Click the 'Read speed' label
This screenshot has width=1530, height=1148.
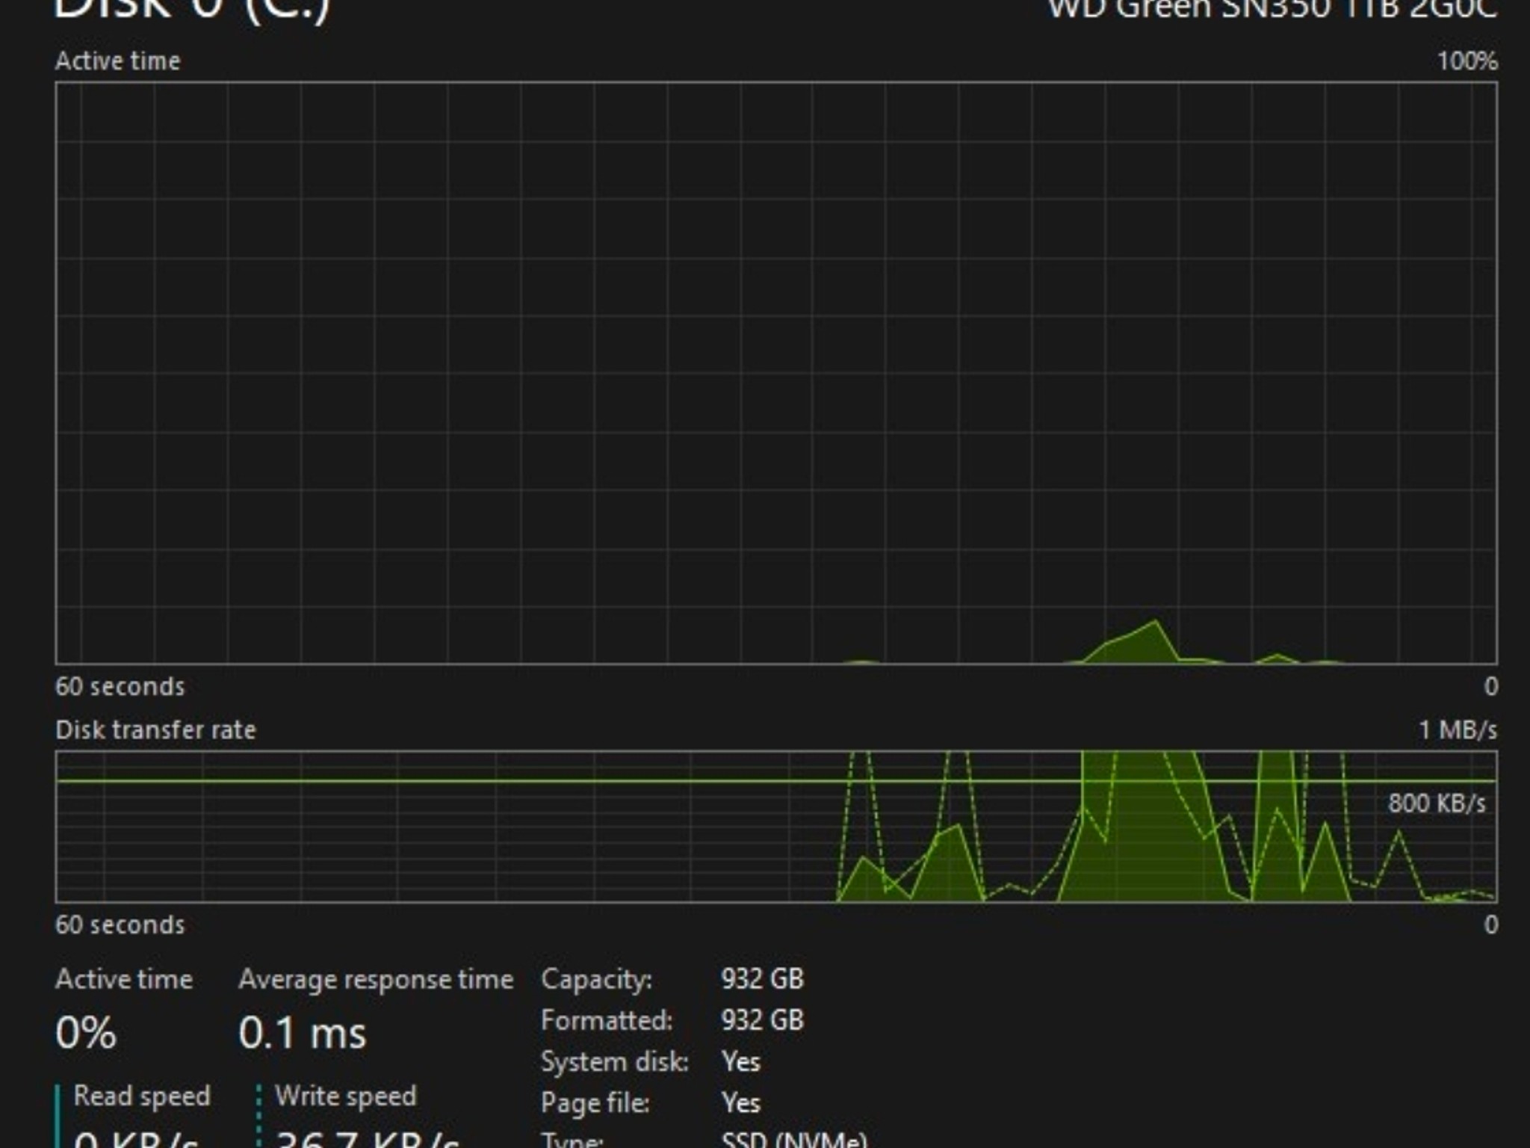[x=142, y=1096]
